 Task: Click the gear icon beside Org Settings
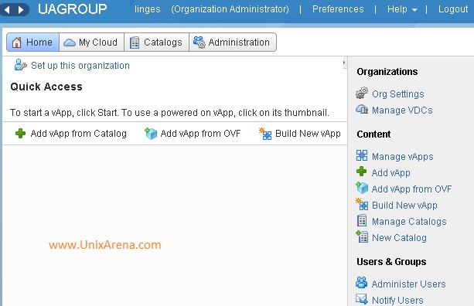point(362,93)
